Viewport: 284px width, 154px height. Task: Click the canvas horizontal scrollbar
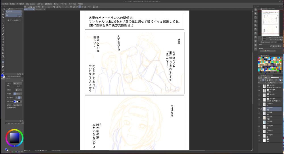click(157, 150)
